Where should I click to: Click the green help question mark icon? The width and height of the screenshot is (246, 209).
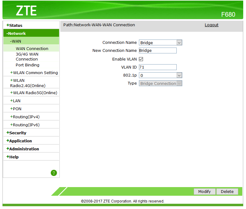[54, 173]
